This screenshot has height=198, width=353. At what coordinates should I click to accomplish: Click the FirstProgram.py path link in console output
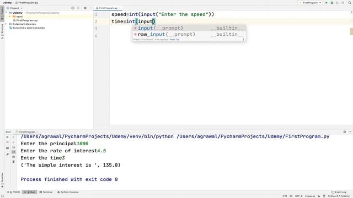(253, 136)
